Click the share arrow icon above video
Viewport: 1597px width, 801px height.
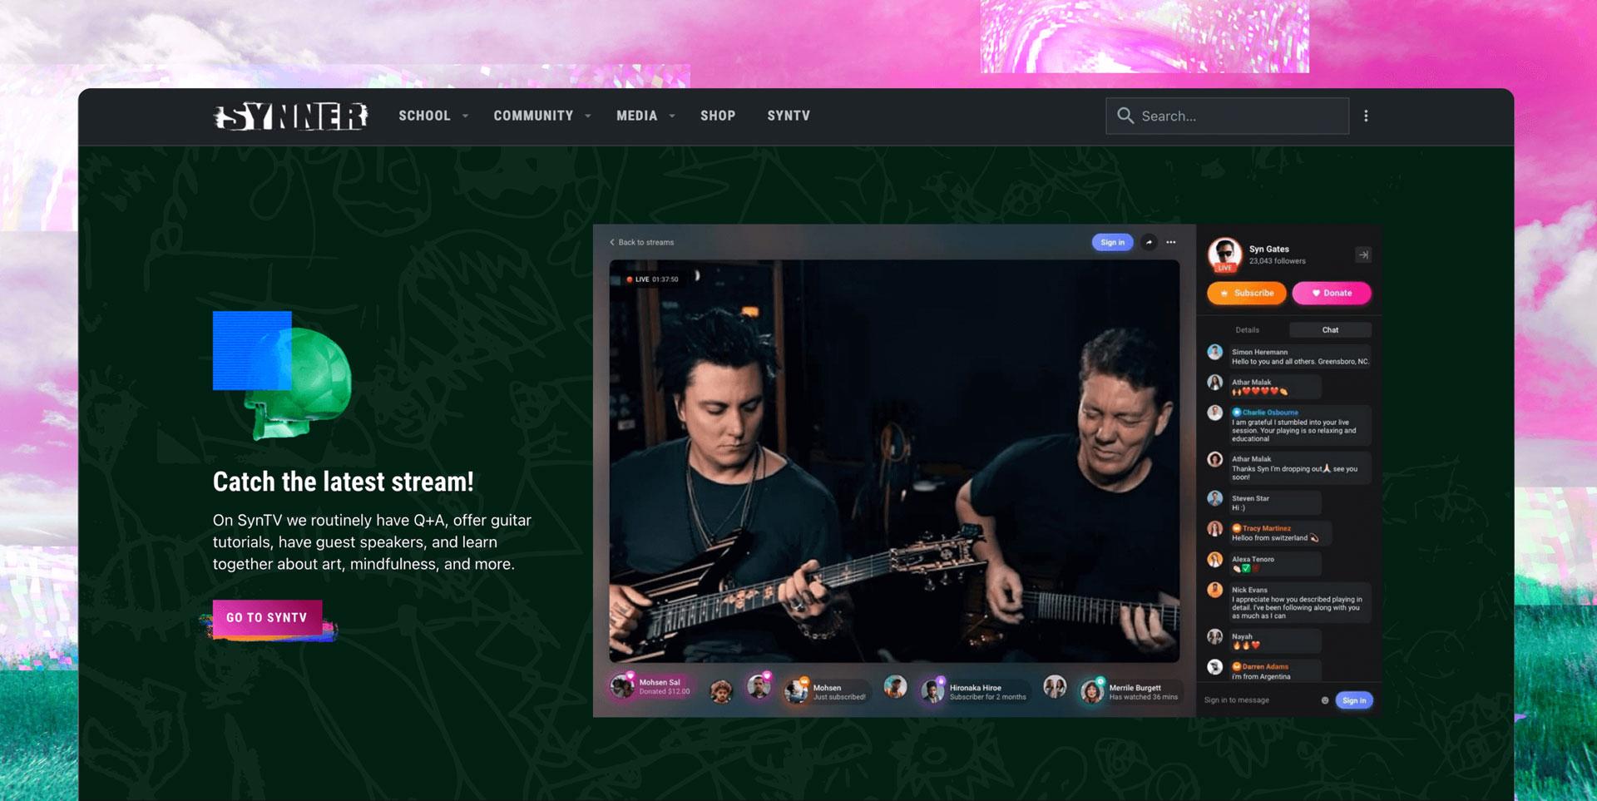[x=1149, y=243]
